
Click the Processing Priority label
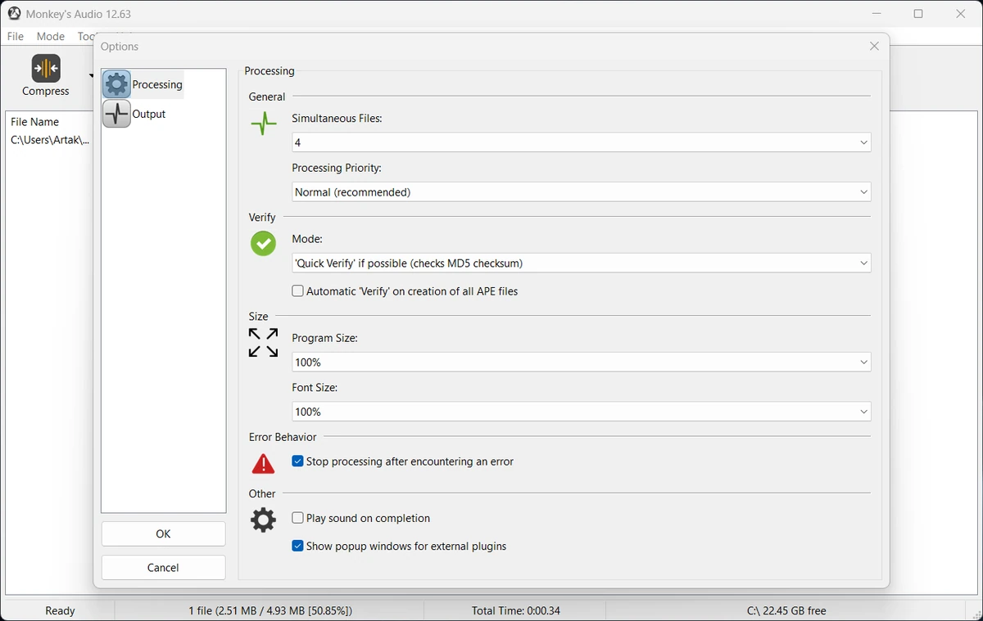coord(337,168)
